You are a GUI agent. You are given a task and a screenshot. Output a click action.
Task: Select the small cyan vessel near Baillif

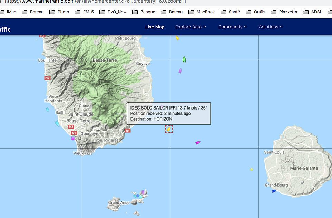[47, 110]
